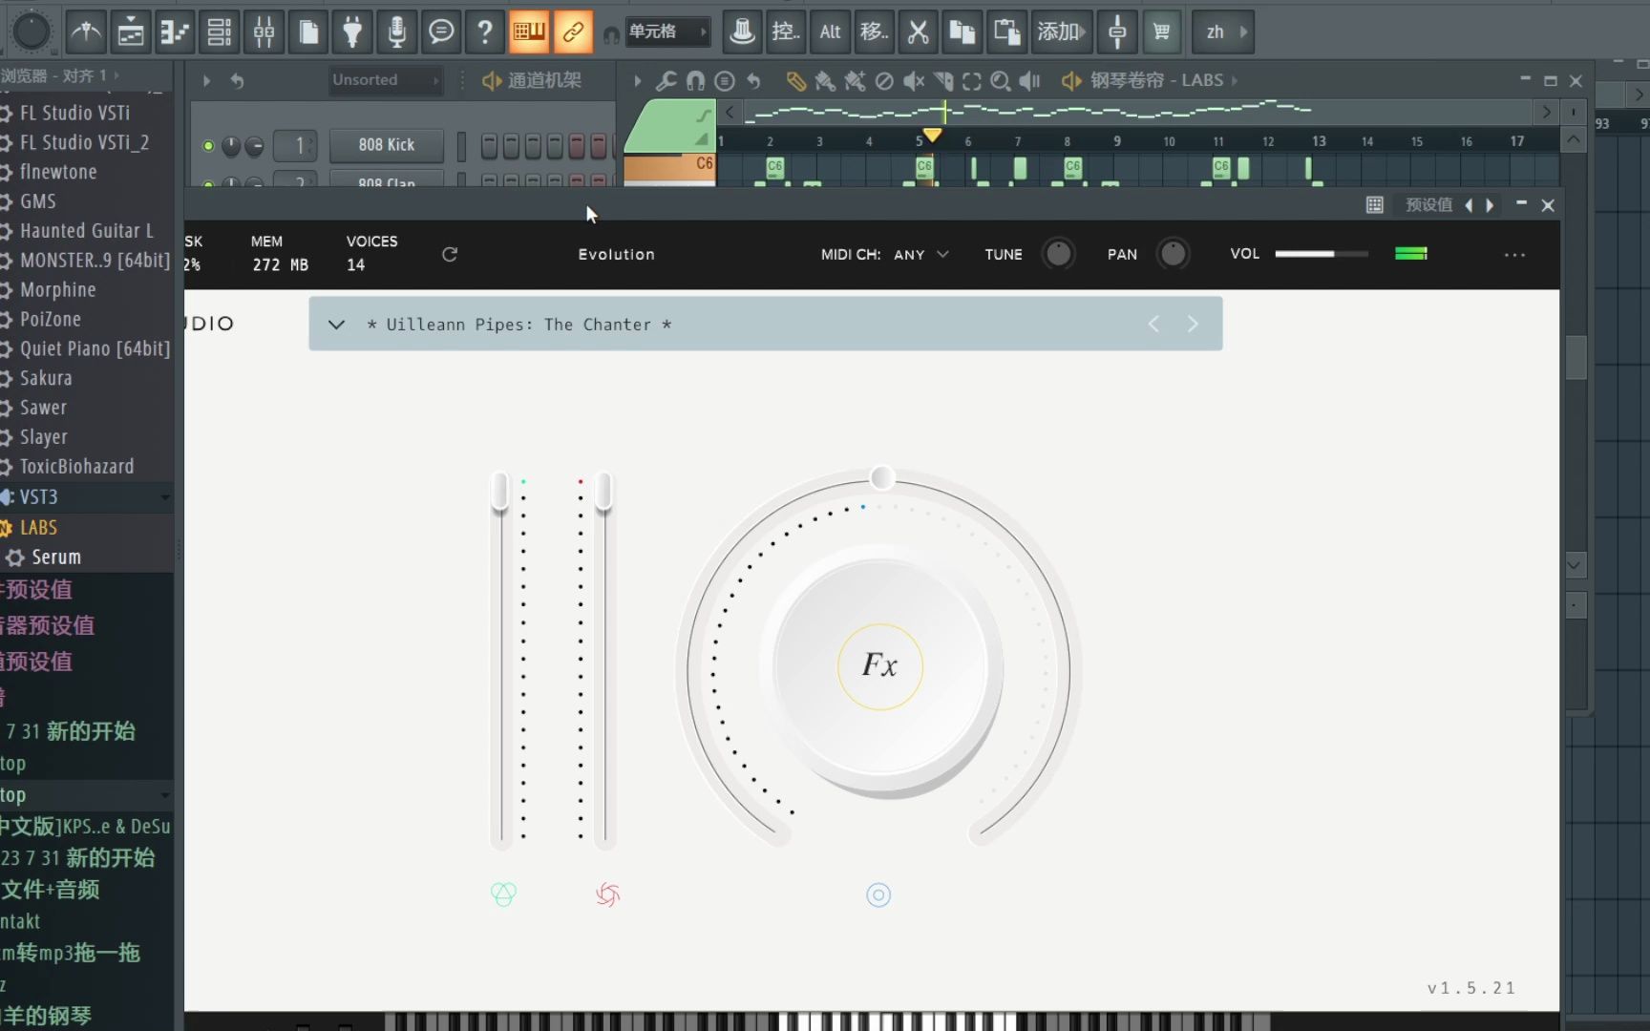Screen dimensions: 1650x1031
Task: Click the 808 Kick channel button
Action: pyautogui.click(x=386, y=145)
